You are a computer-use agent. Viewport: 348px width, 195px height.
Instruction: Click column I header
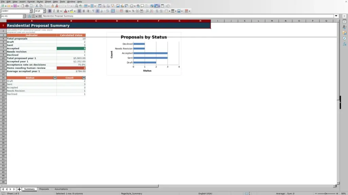217,21
